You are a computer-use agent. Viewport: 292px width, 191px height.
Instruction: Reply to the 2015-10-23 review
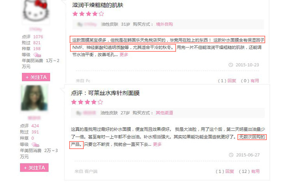[232, 81]
